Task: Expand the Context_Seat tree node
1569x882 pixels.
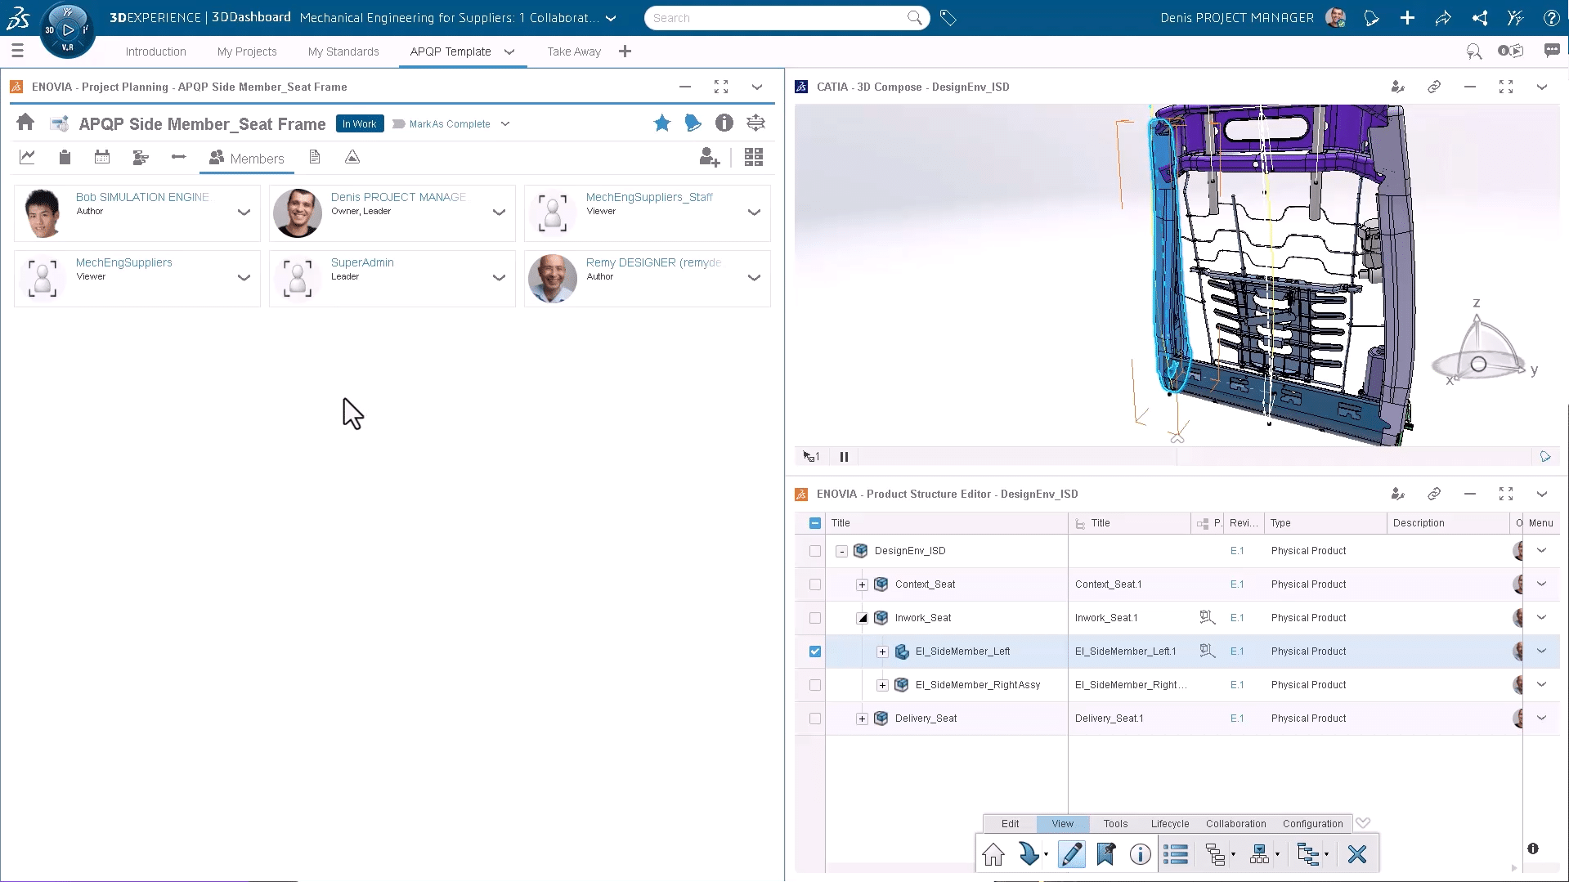Action: (x=862, y=584)
